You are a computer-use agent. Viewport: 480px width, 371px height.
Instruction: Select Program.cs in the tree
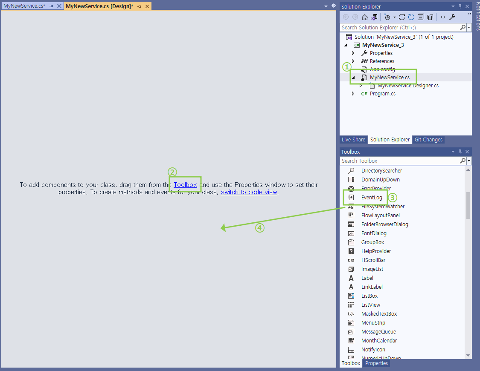tap(382, 94)
